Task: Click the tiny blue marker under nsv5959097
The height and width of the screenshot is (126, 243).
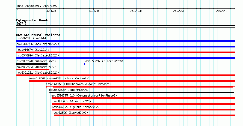Action: pos(84,64)
